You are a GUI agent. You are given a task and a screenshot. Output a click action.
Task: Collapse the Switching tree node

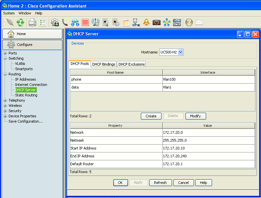[5, 59]
